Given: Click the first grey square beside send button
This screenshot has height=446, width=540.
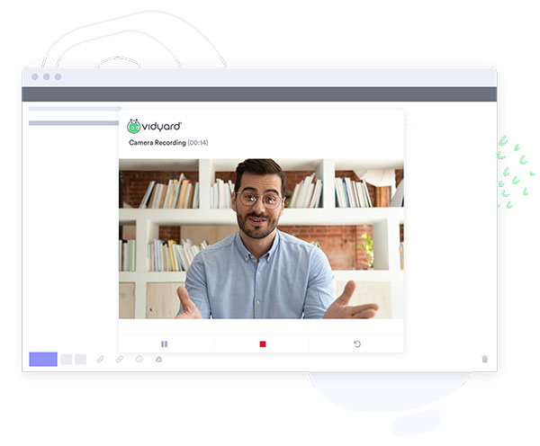Looking at the screenshot, I should pos(66,359).
